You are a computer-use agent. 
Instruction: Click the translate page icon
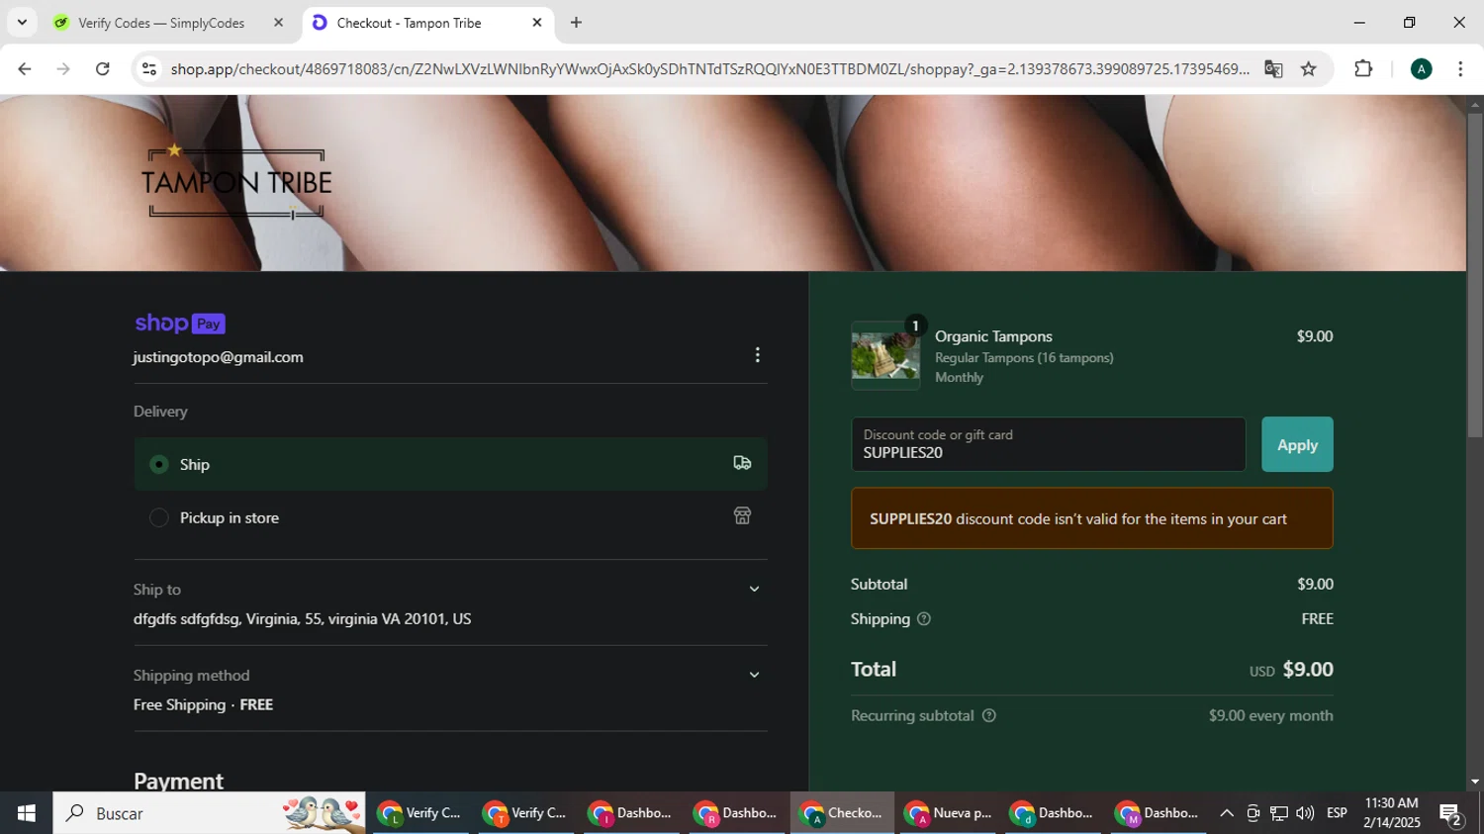[1273, 69]
